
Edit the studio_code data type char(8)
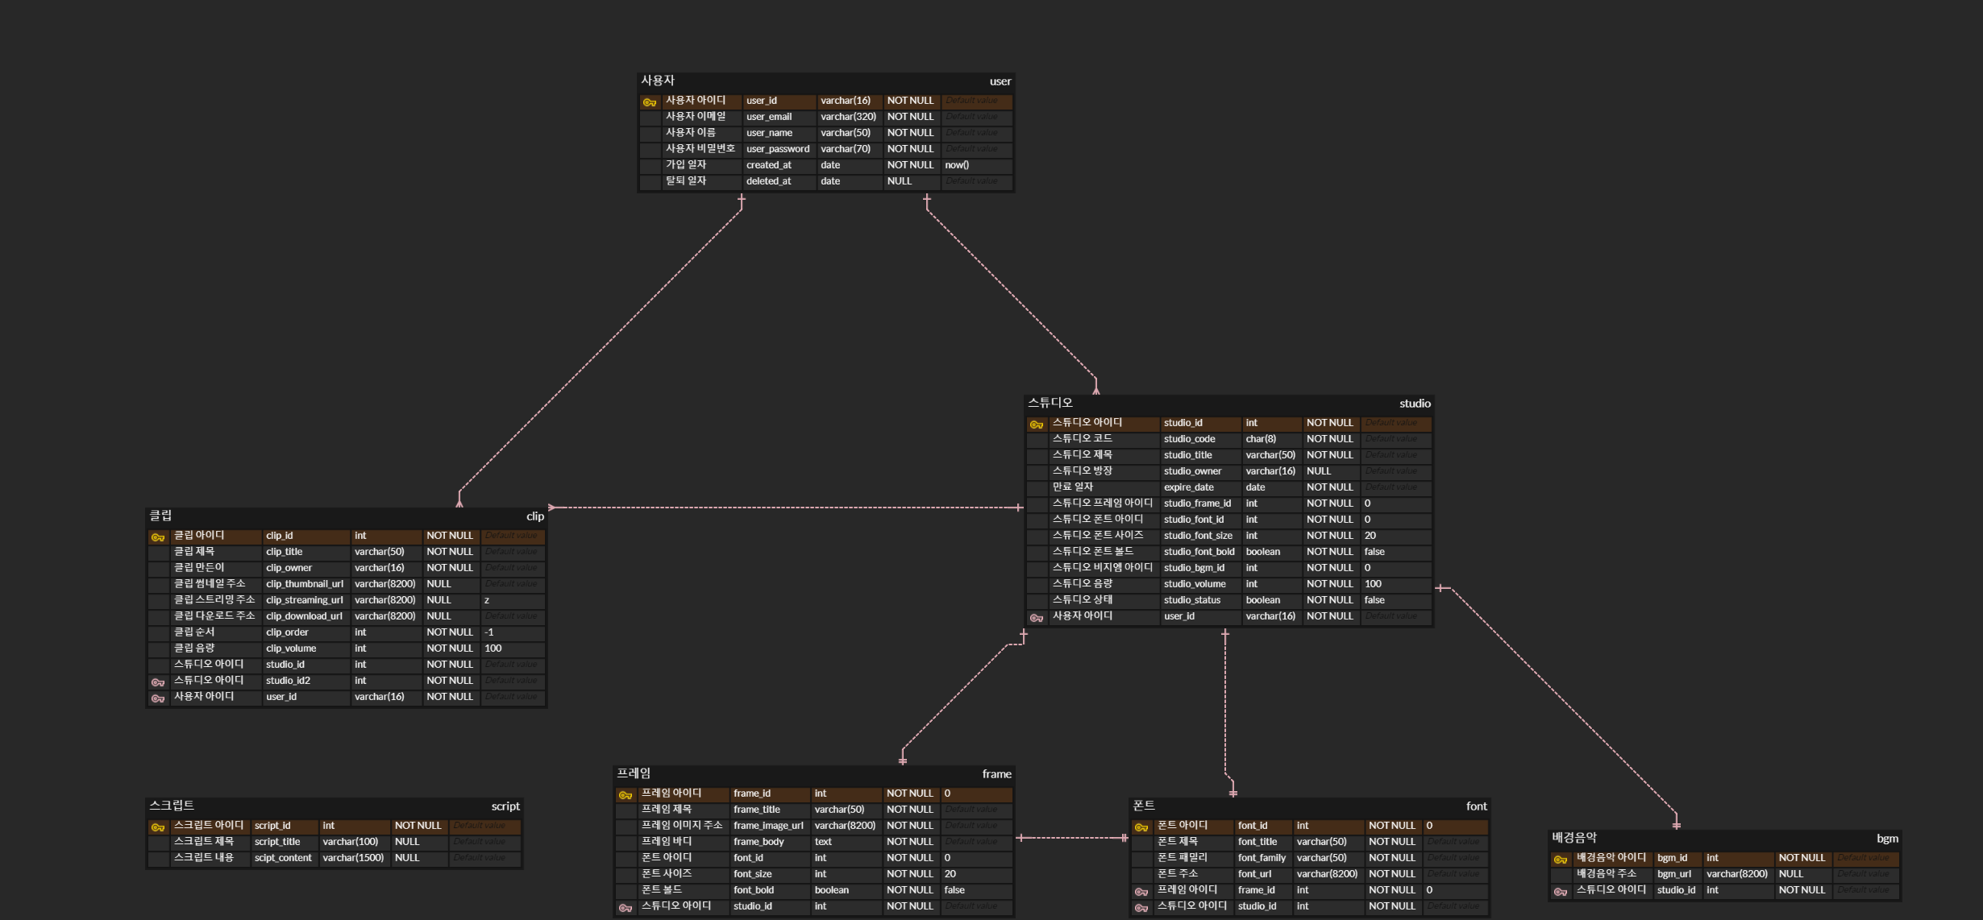click(x=1261, y=439)
